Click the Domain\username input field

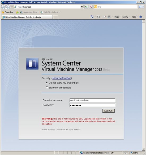click(93, 100)
